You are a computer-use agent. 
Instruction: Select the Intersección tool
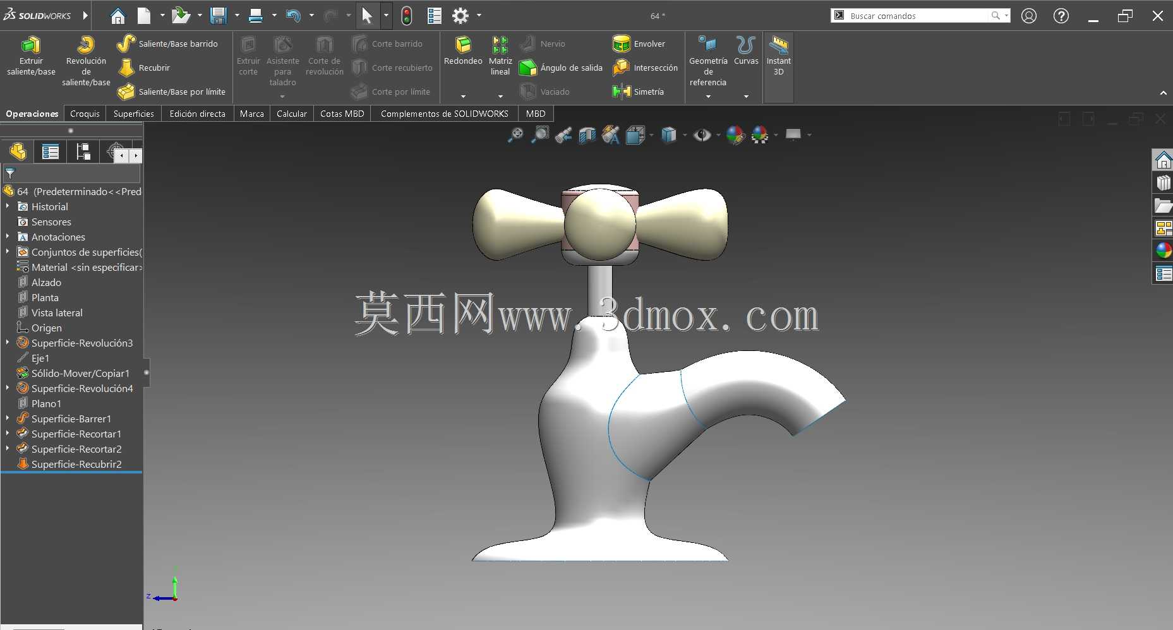[x=645, y=68]
